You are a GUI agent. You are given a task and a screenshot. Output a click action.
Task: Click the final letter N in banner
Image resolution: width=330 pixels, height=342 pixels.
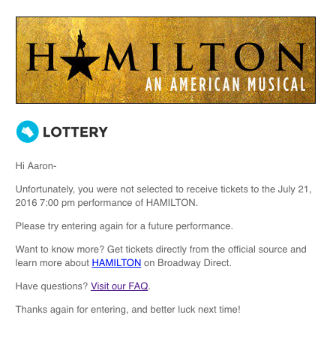[x=290, y=57]
